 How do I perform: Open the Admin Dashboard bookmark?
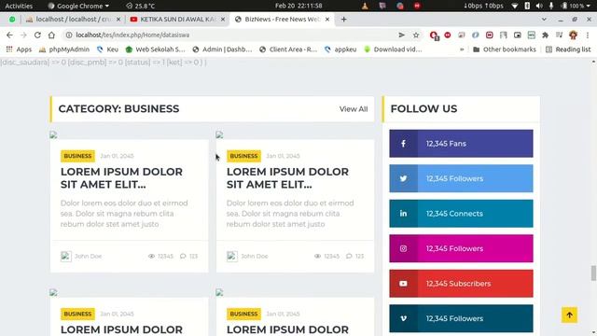pos(222,49)
